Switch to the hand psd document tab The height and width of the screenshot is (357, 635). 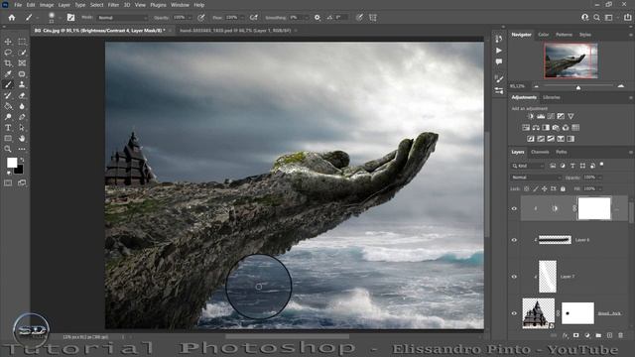coord(235,31)
